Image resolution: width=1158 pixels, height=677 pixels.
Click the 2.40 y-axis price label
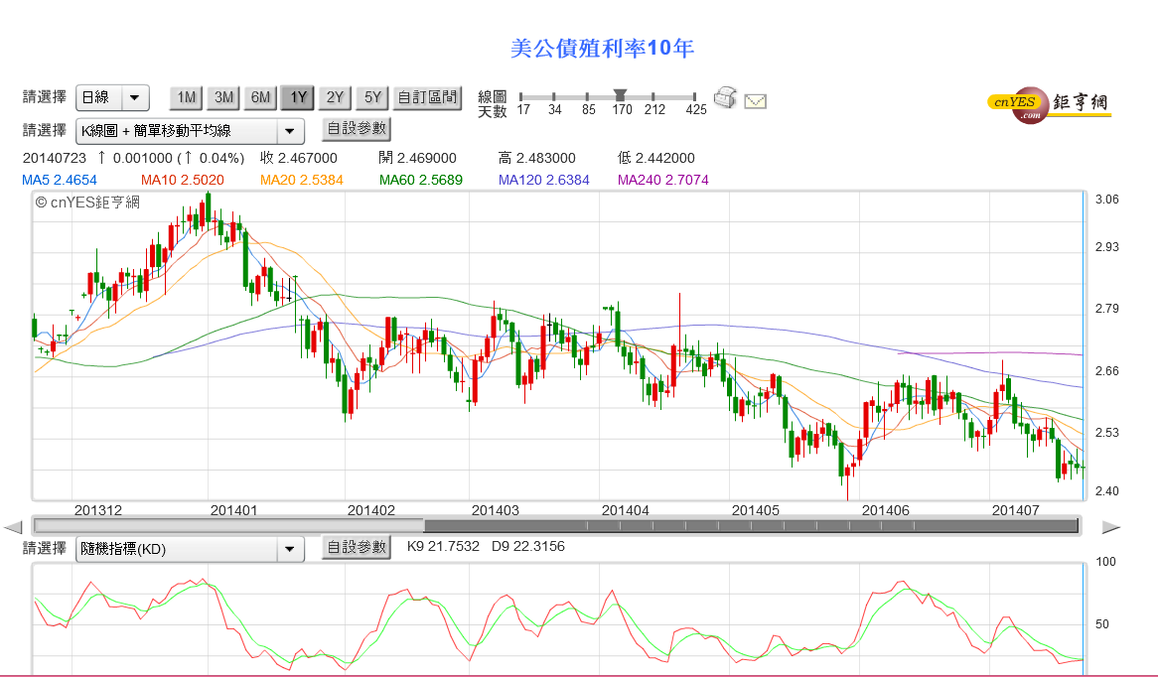click(x=1107, y=491)
